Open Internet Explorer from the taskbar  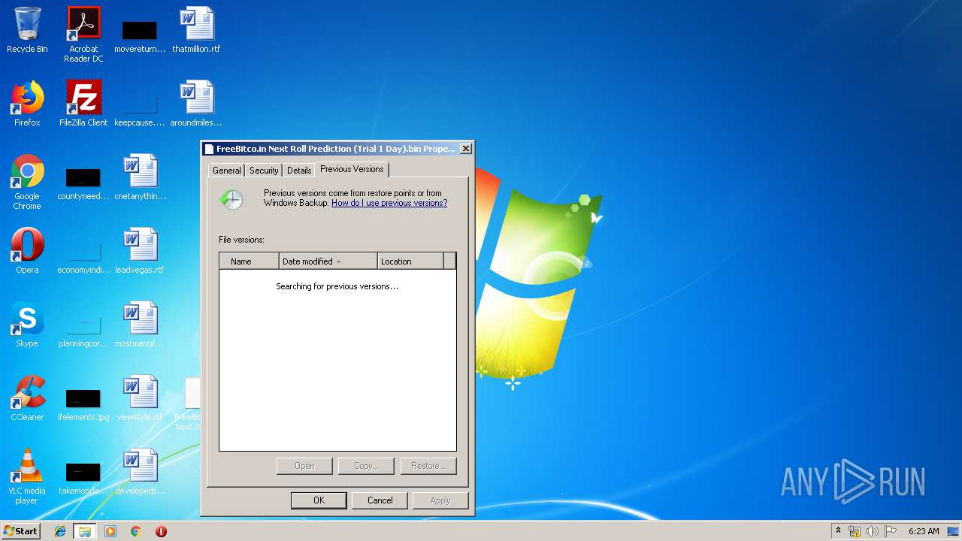(x=60, y=531)
